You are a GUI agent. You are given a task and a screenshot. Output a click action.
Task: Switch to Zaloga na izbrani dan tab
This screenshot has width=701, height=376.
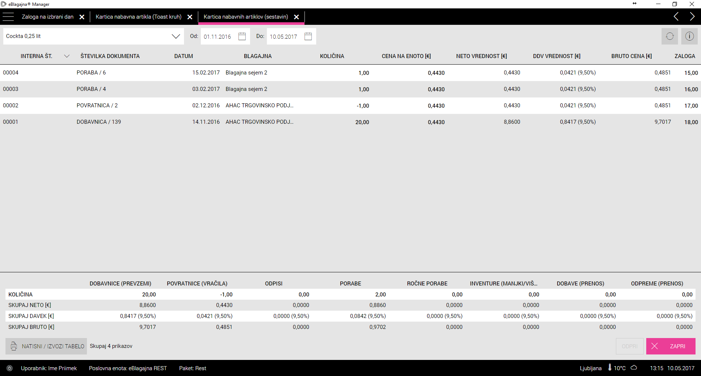click(47, 17)
